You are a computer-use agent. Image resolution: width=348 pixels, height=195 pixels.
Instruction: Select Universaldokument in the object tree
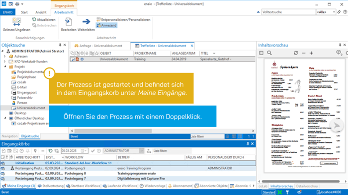coord(31,108)
